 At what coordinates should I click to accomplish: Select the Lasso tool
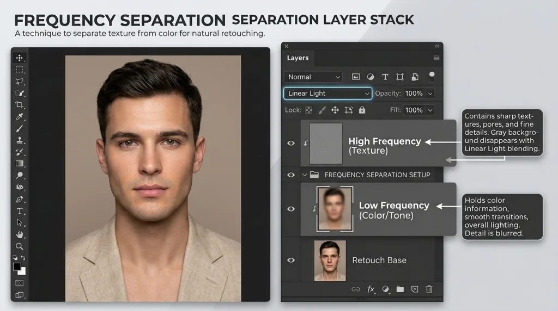pos(19,82)
